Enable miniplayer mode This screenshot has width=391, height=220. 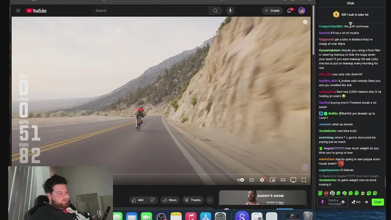coord(272,180)
